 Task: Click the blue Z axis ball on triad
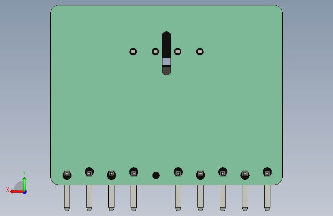(25, 192)
